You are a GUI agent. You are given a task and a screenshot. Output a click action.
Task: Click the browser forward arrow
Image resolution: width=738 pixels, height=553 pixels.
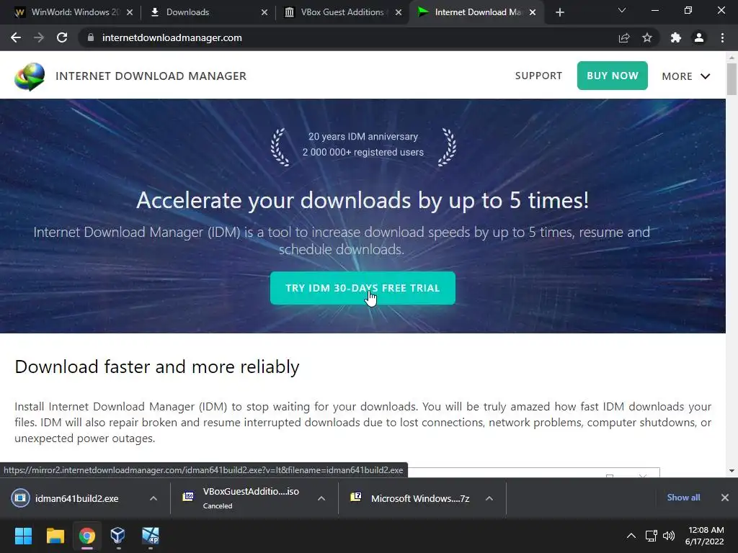[39, 37]
